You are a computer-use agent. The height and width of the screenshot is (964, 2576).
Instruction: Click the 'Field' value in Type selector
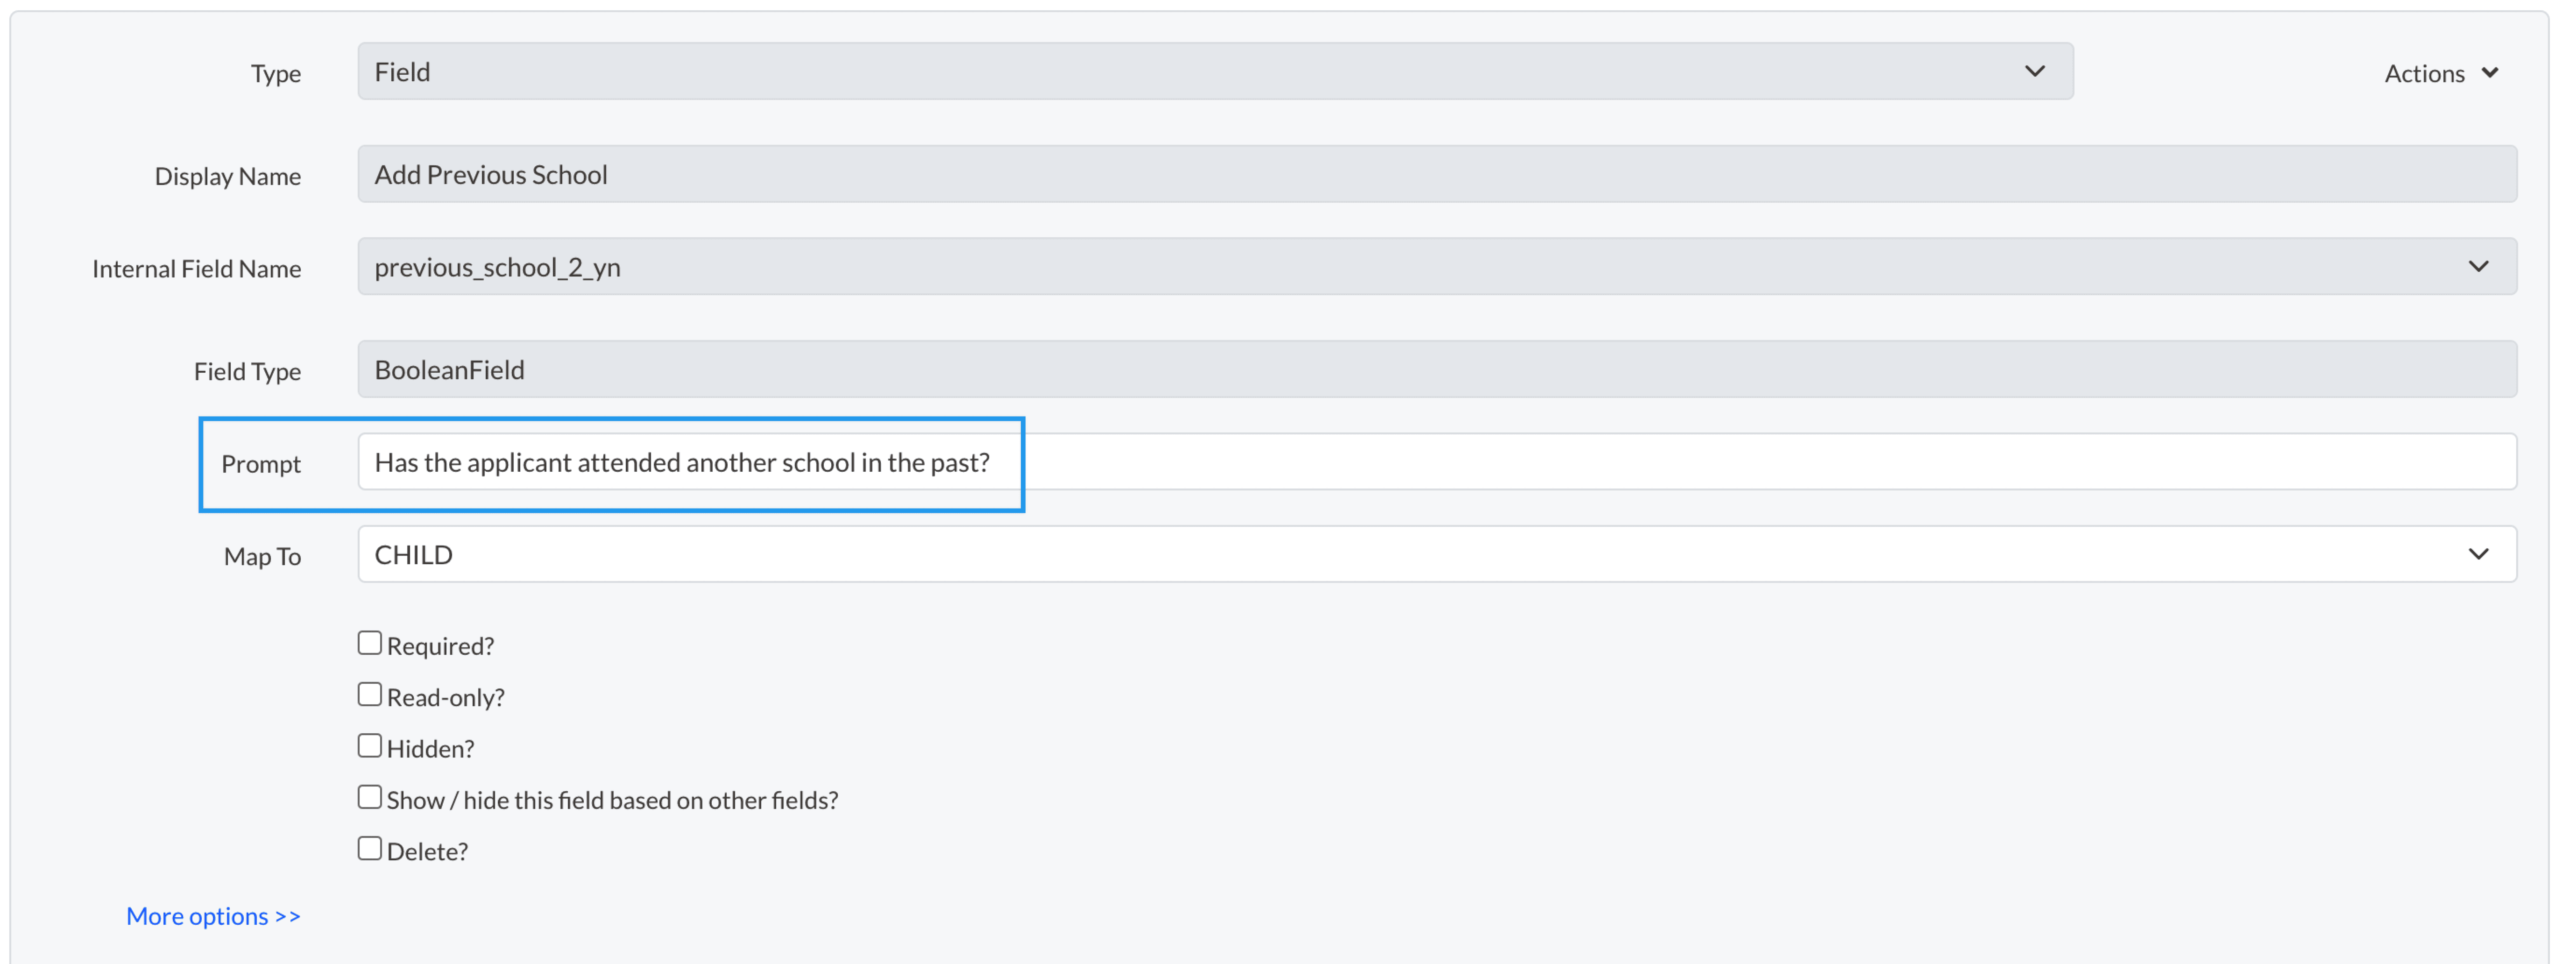coord(403,72)
